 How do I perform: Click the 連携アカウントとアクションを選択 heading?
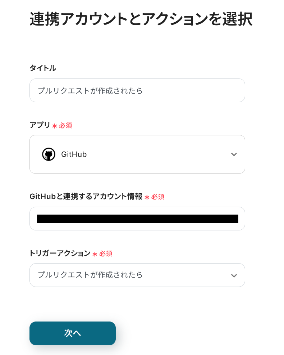point(141,19)
